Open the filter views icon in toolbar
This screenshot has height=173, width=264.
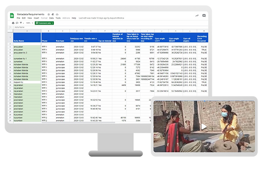(21, 23)
